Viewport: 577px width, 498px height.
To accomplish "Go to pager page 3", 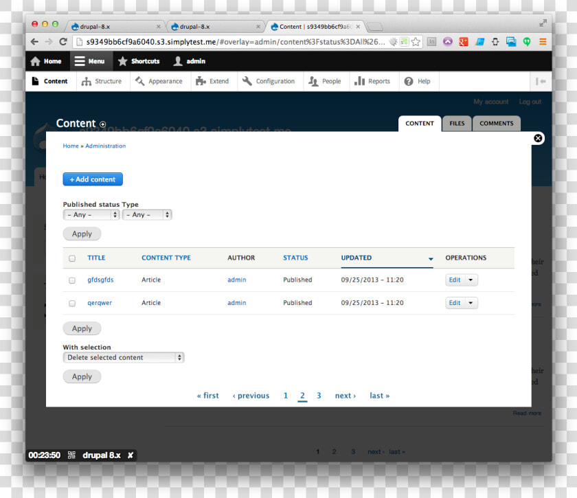I will tap(319, 396).
